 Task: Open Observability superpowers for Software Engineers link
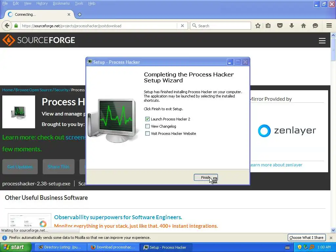coord(118,217)
